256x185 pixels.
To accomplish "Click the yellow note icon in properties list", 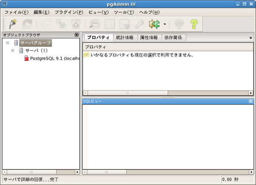I will coord(86,55).
